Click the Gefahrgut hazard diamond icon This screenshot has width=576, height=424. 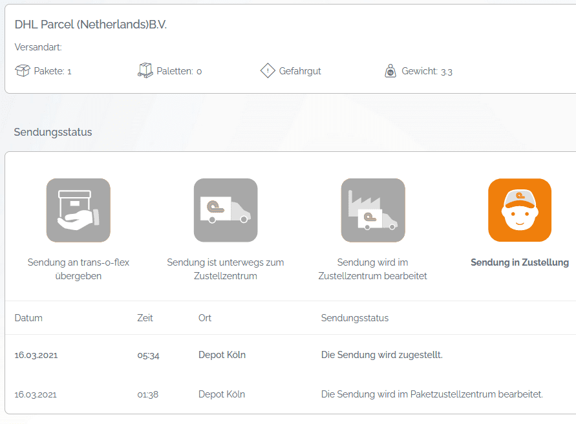(268, 70)
